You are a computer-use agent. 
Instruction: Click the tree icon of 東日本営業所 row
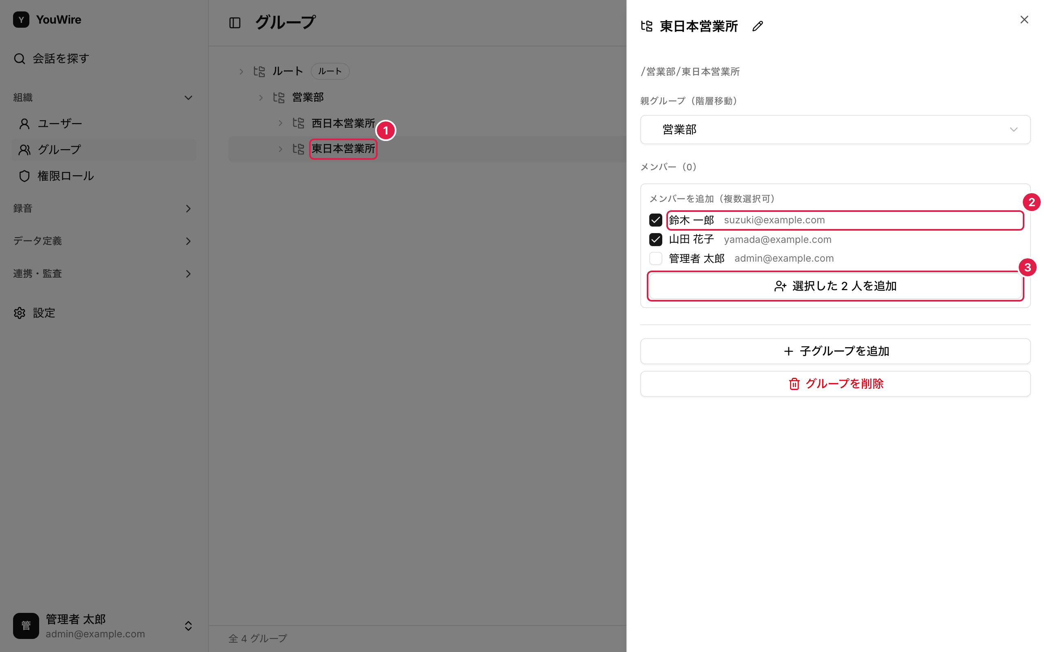coord(299,149)
